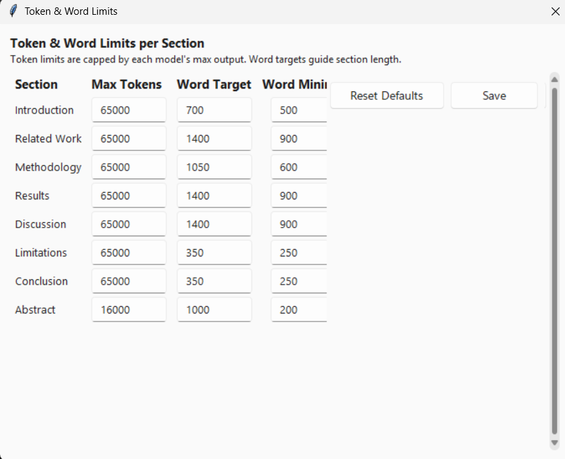Edit Introduction Word Minimum field
565x459 pixels.
coord(299,110)
